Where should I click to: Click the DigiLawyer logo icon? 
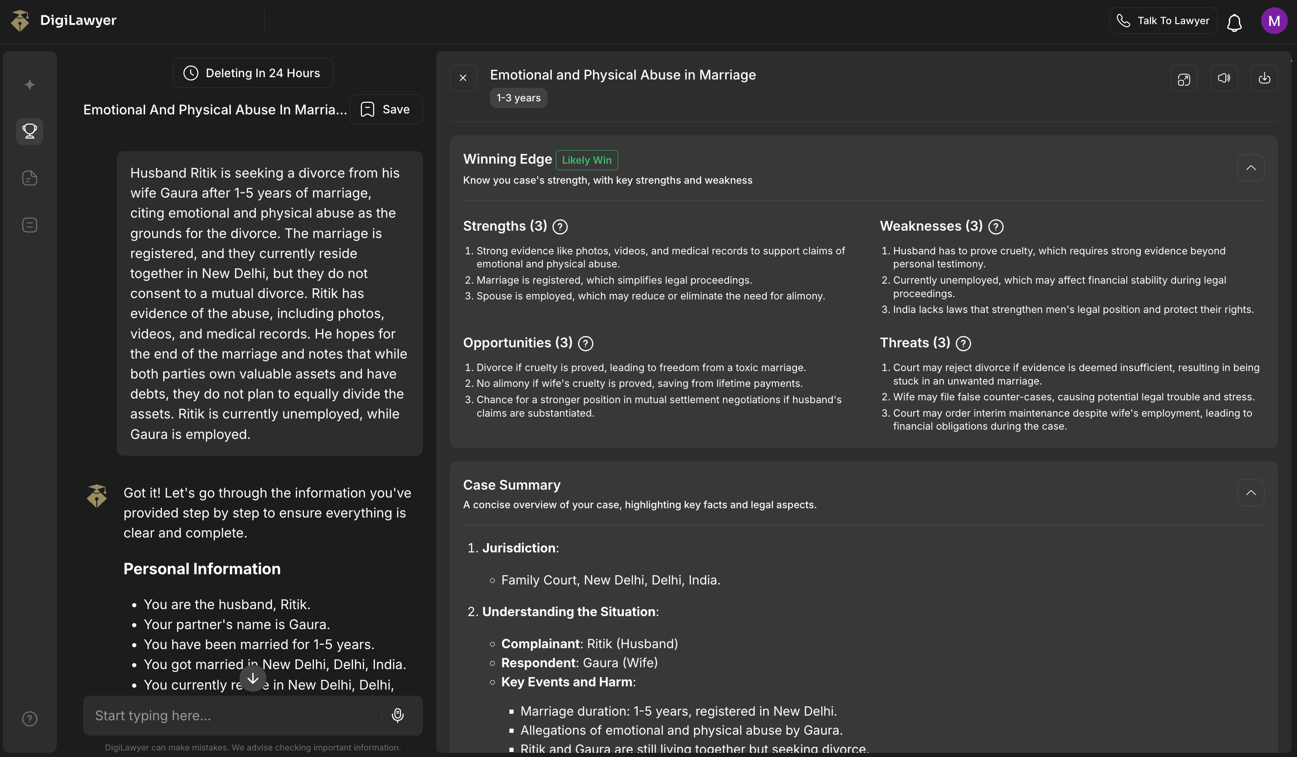coord(20,20)
